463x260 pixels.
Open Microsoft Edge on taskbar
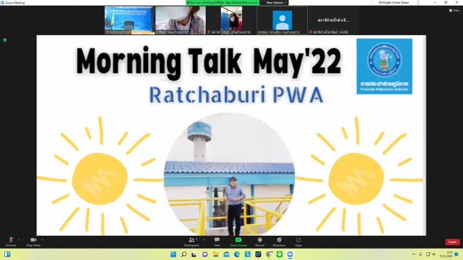(x=237, y=254)
